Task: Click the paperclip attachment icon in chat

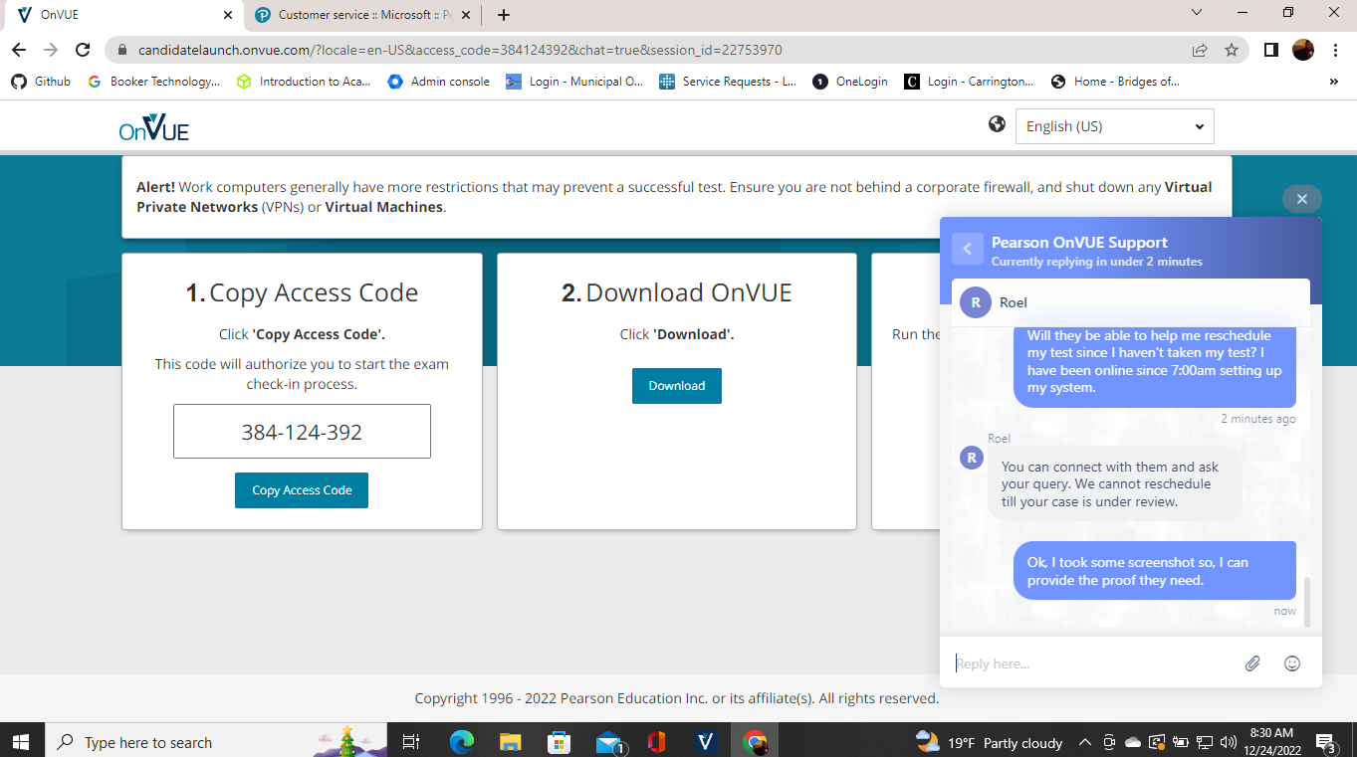Action: 1252,662
